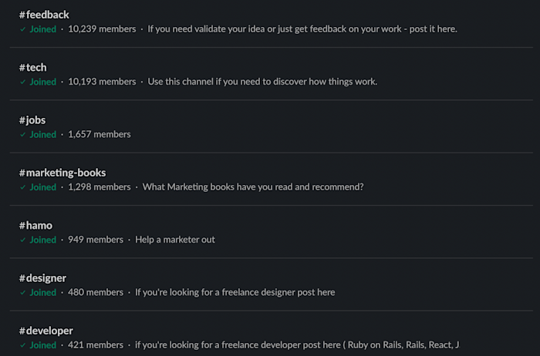Image resolution: width=540 pixels, height=356 pixels.
Task: Click the checkmark icon under #hamo
Action: 23,240
